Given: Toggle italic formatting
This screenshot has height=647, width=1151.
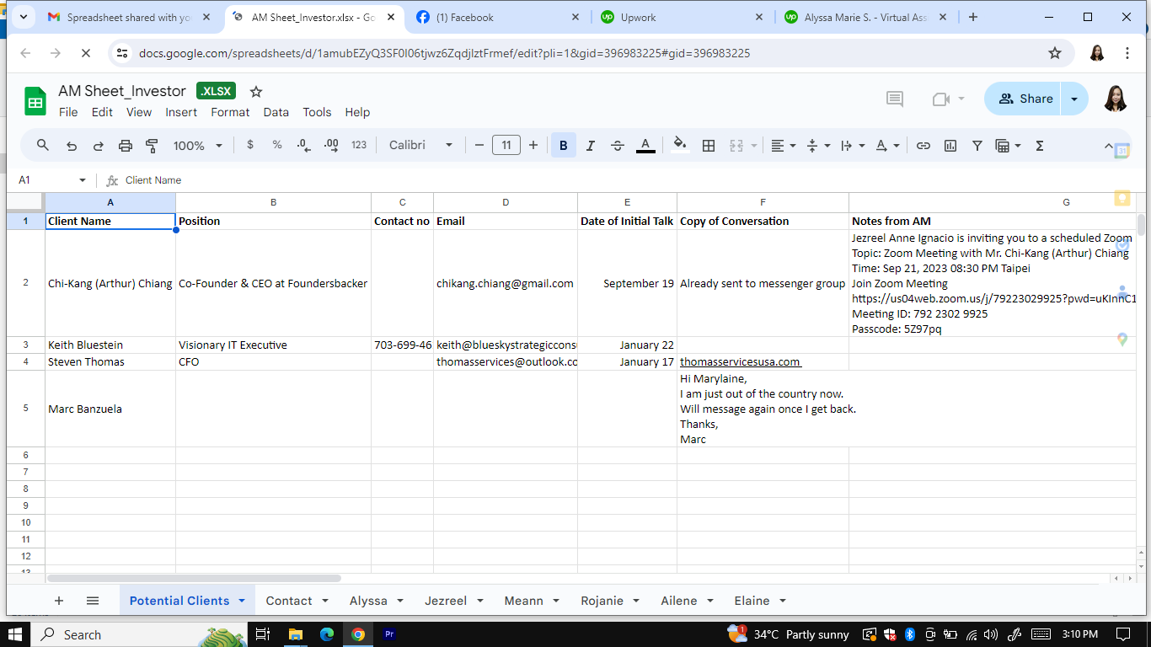Looking at the screenshot, I should click(x=591, y=146).
